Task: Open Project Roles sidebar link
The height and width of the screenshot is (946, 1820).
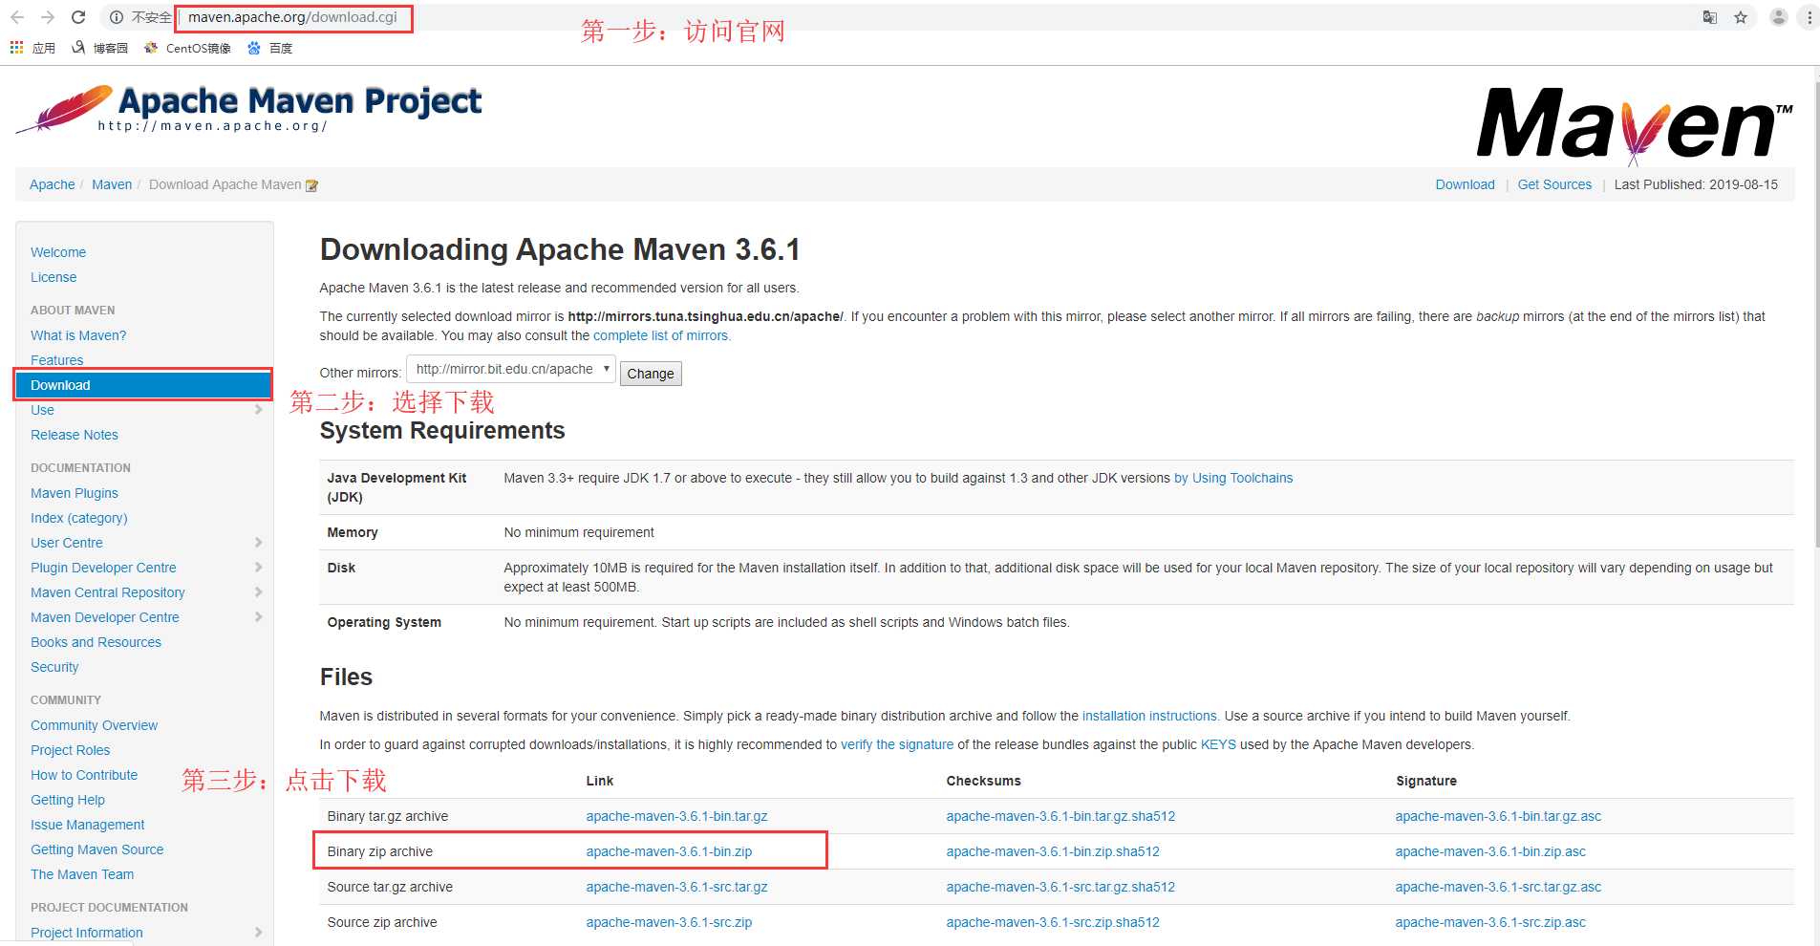Action: click(x=71, y=750)
